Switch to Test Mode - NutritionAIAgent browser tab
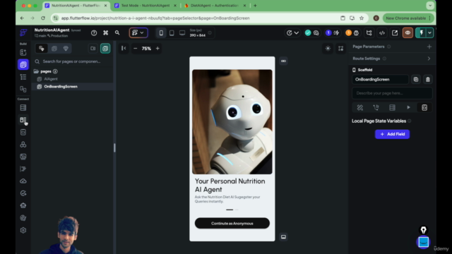This screenshot has width=452, height=254. 145,6
